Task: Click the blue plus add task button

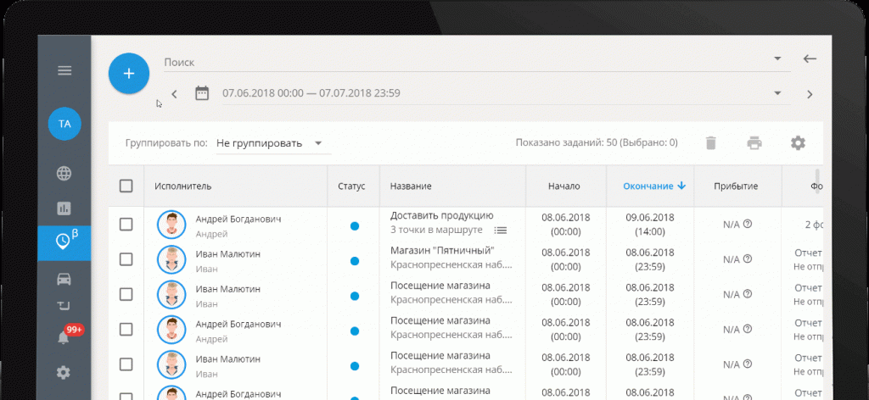Action: (x=129, y=74)
